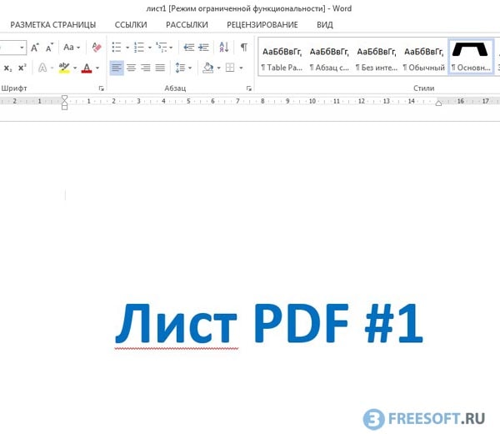Image resolution: width=500 pixels, height=434 pixels.
Task: Decrease the paragraph indent
Action: point(188,48)
